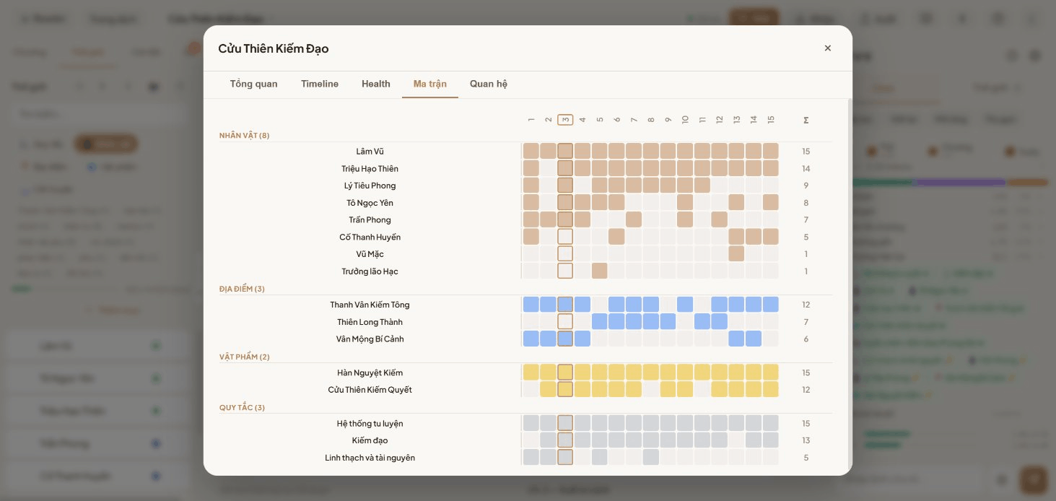Image resolution: width=1056 pixels, height=501 pixels.
Task: Select highlighted chapter 3 column header
Action: (565, 120)
